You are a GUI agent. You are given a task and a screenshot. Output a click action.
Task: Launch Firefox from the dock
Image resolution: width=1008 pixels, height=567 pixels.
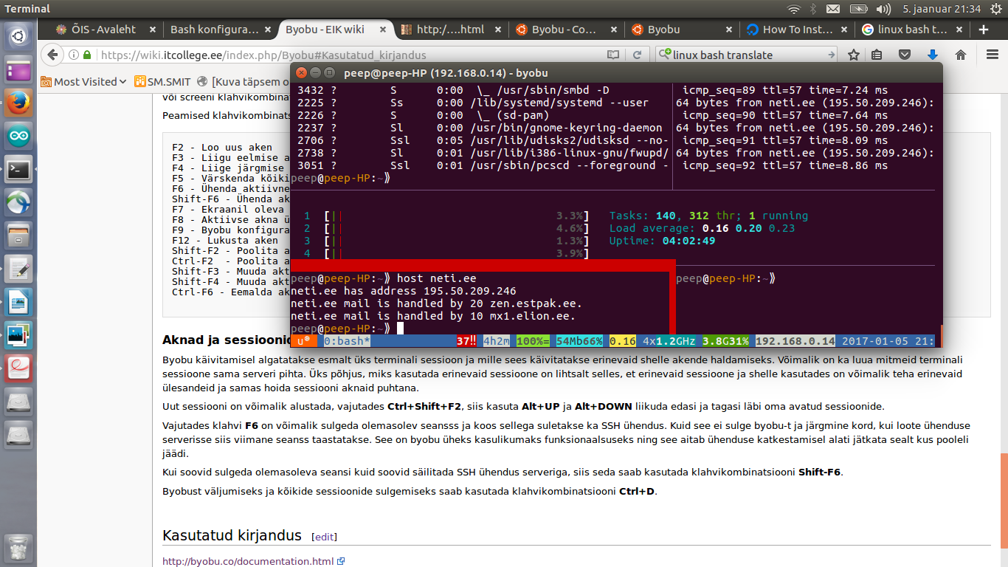click(x=18, y=103)
